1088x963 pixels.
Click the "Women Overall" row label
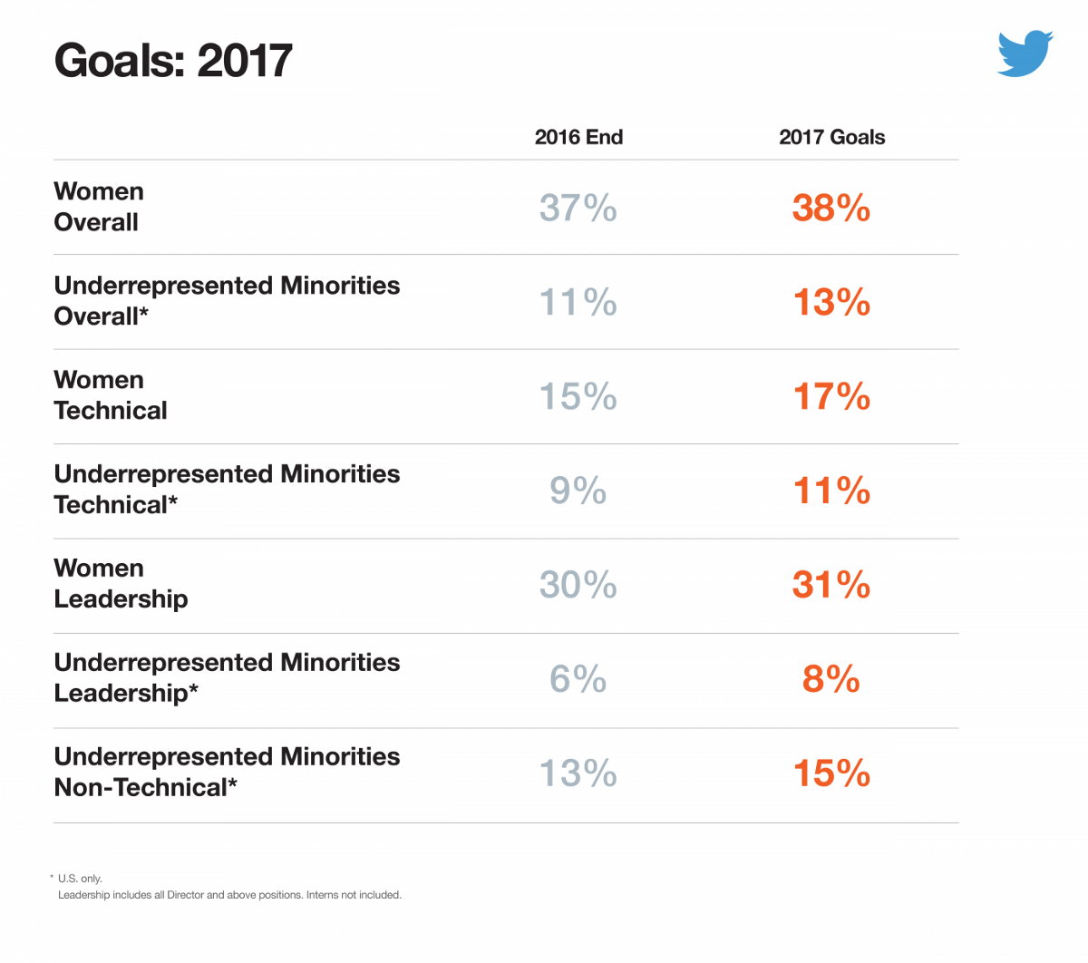click(98, 207)
